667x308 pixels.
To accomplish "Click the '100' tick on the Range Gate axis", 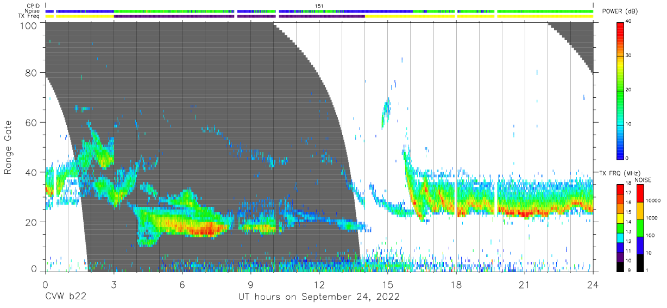I will pos(29,26).
